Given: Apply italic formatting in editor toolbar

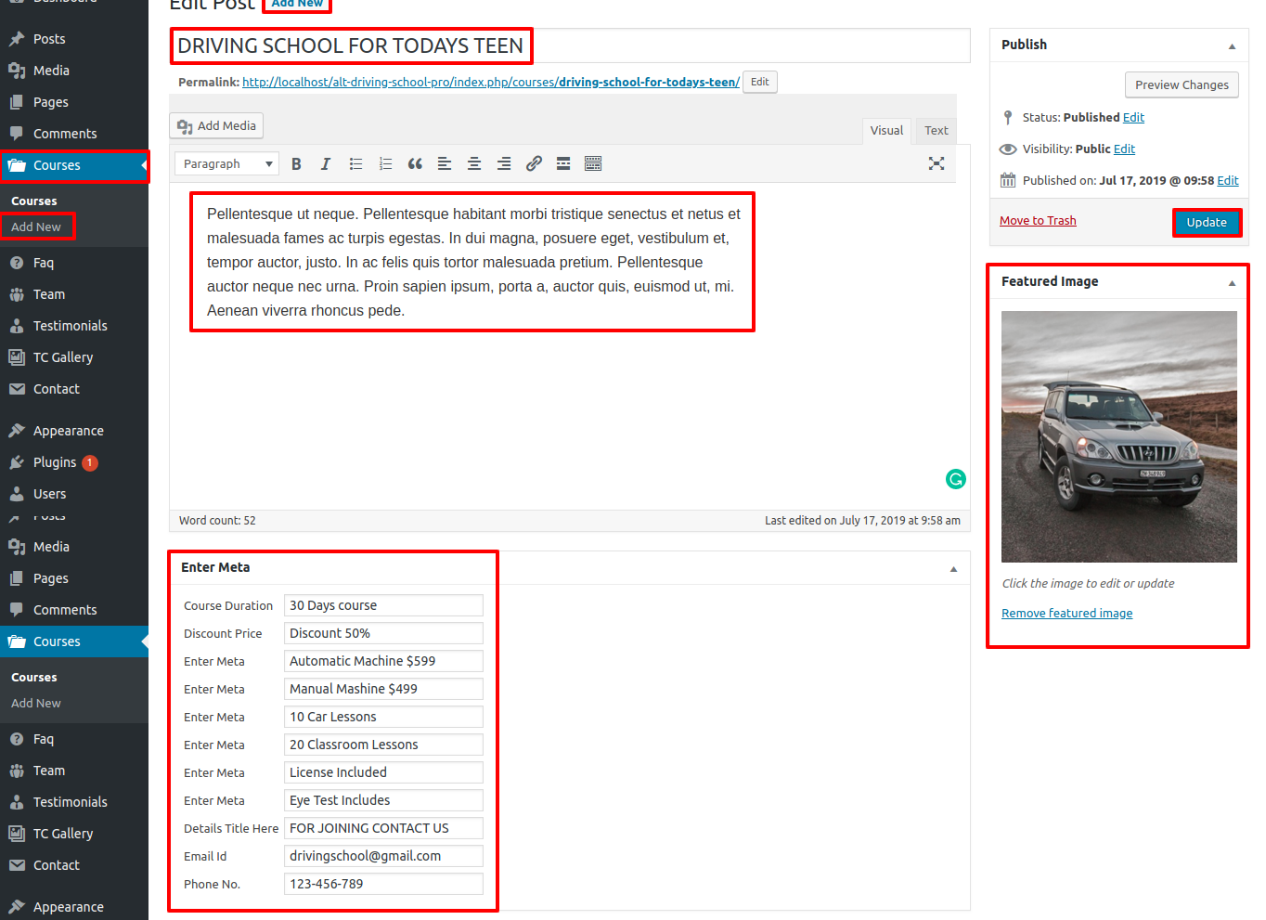Looking at the screenshot, I should pos(326,163).
